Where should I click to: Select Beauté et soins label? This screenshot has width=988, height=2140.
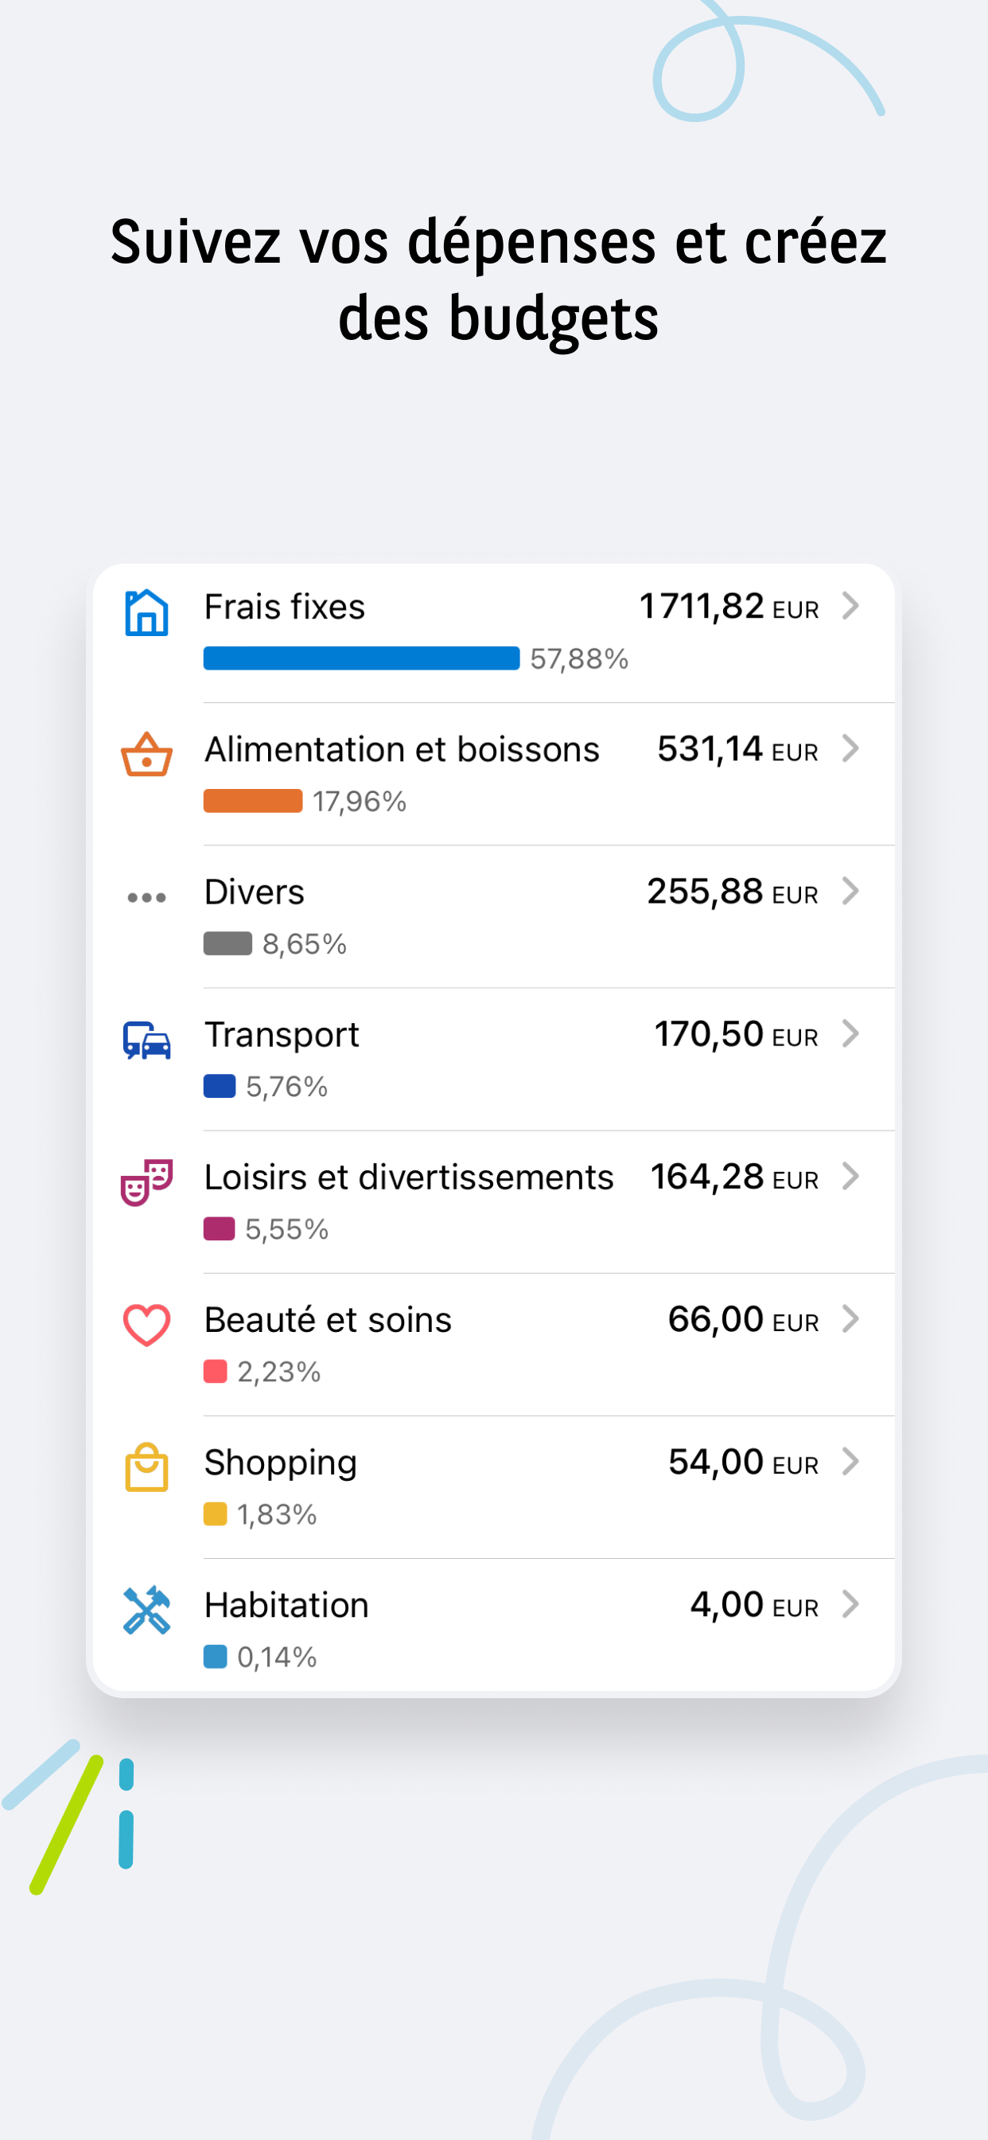[328, 1320]
